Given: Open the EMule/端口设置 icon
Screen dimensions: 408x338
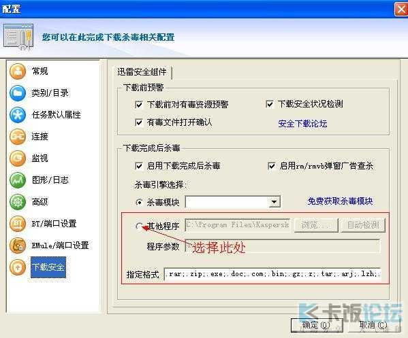Looking at the screenshot, I should pos(18,246).
